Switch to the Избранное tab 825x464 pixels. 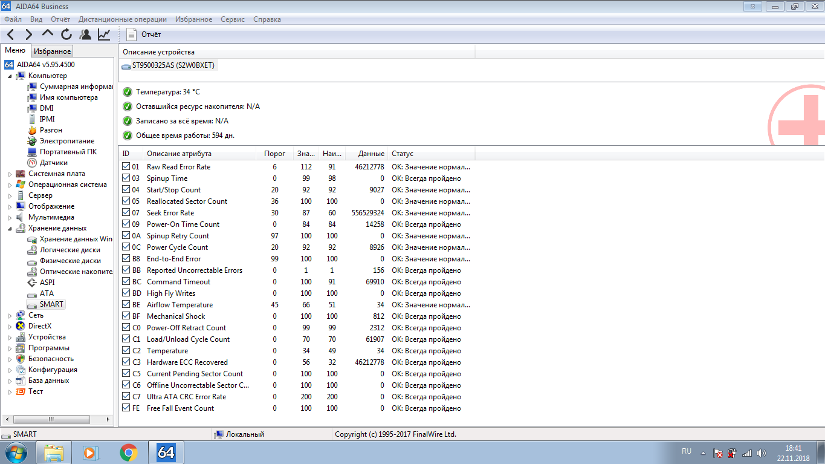tap(52, 51)
